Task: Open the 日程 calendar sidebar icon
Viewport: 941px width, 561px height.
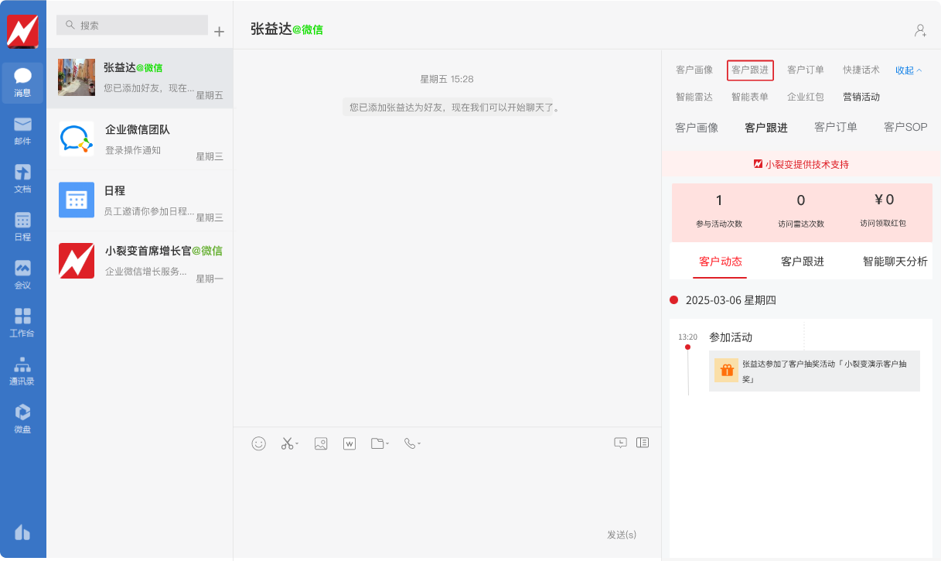Action: click(22, 227)
